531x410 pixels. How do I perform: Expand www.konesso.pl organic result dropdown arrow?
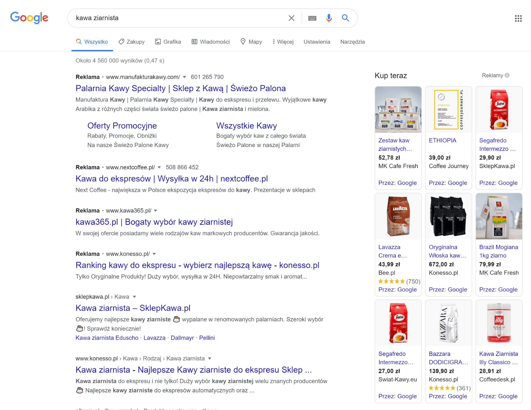click(x=209, y=358)
